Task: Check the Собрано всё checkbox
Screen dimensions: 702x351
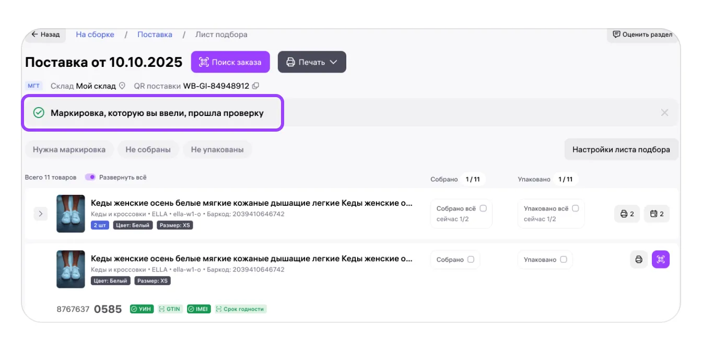Action: pyautogui.click(x=483, y=208)
